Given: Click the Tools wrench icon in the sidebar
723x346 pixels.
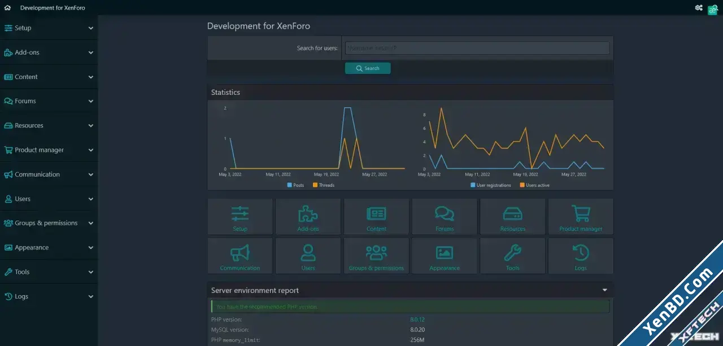Looking at the screenshot, I should pyautogui.click(x=8, y=272).
